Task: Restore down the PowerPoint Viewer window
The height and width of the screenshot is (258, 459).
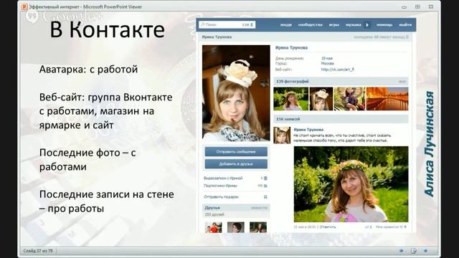Action: pyautogui.click(x=417, y=6)
